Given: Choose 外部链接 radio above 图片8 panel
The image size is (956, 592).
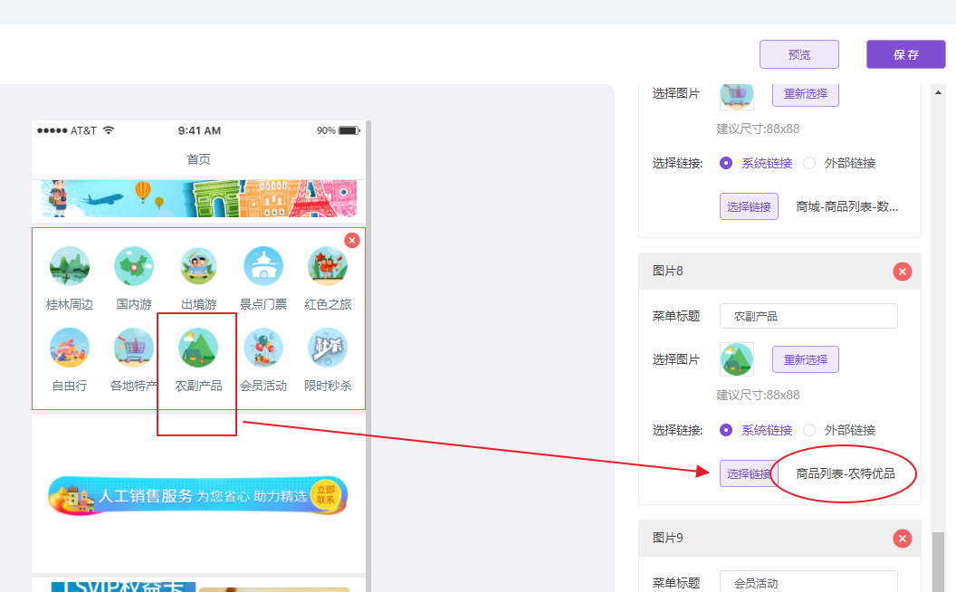Looking at the screenshot, I should click(809, 164).
